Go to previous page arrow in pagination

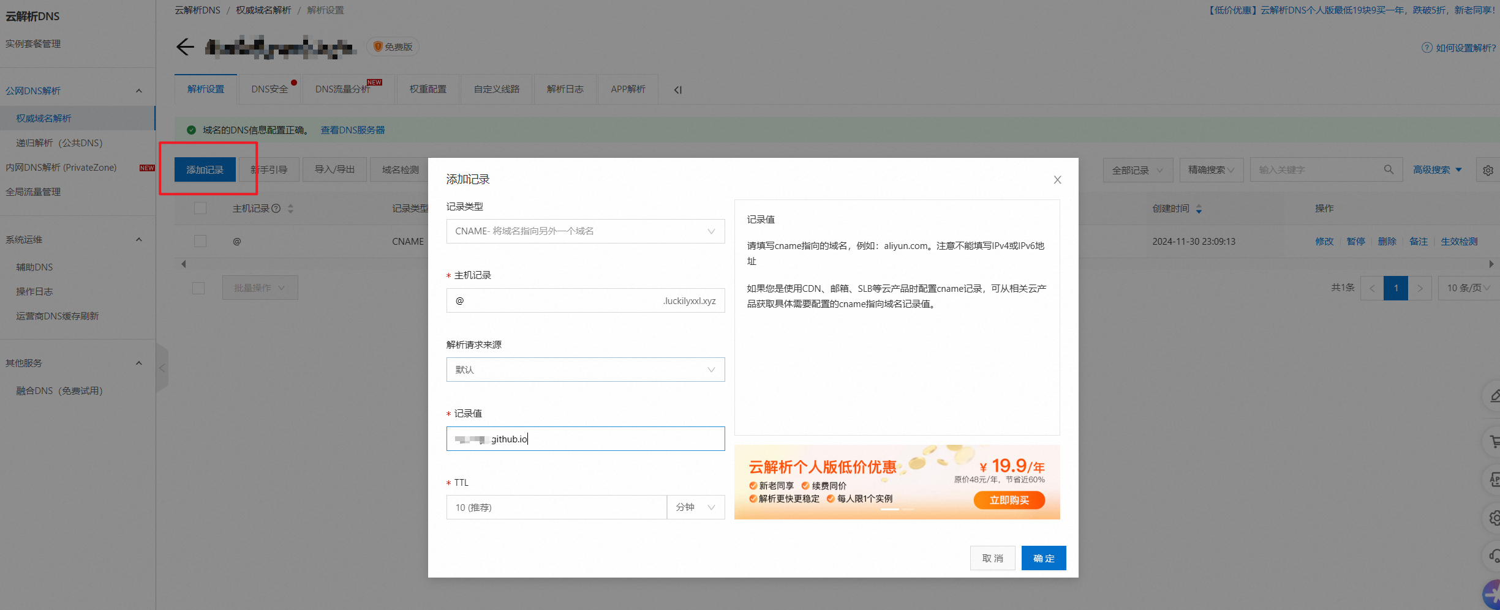point(1372,288)
